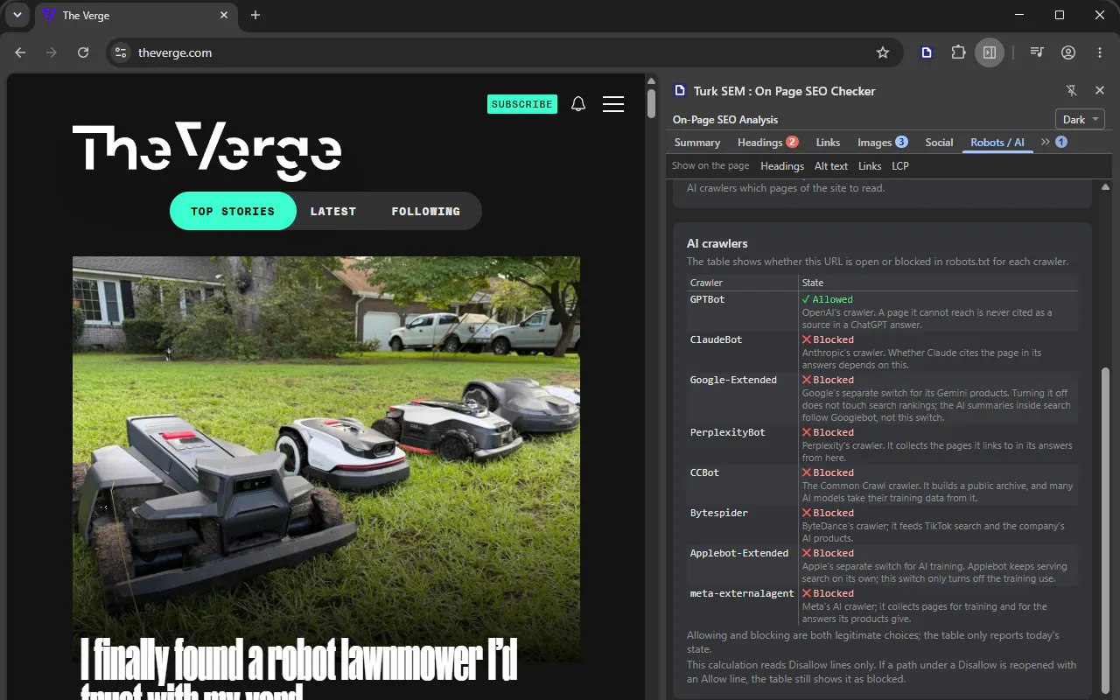The width and height of the screenshot is (1120, 700).
Task: Select the 'Applebot-Extended' crawler name
Action: [x=739, y=553]
